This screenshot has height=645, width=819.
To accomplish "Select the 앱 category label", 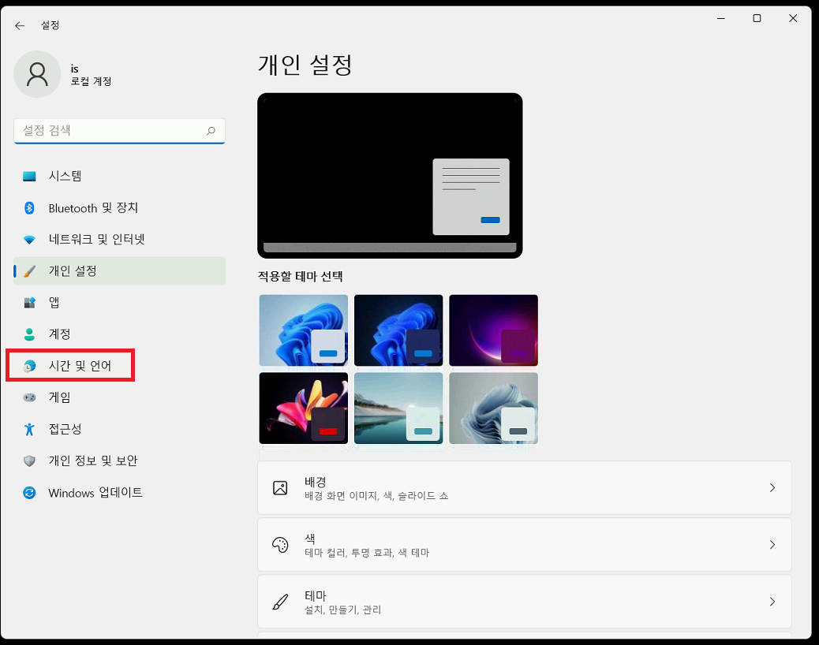I will 54,303.
